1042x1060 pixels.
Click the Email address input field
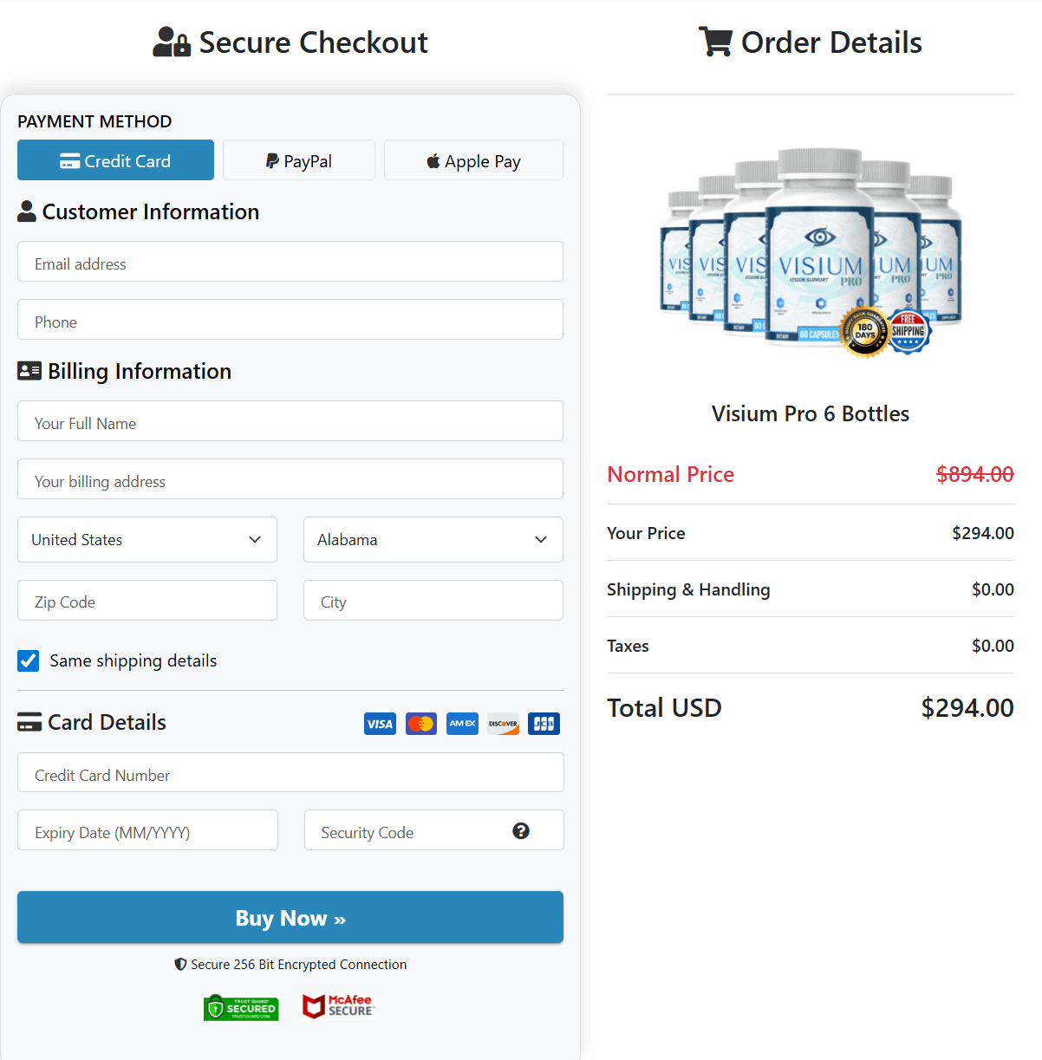click(290, 263)
